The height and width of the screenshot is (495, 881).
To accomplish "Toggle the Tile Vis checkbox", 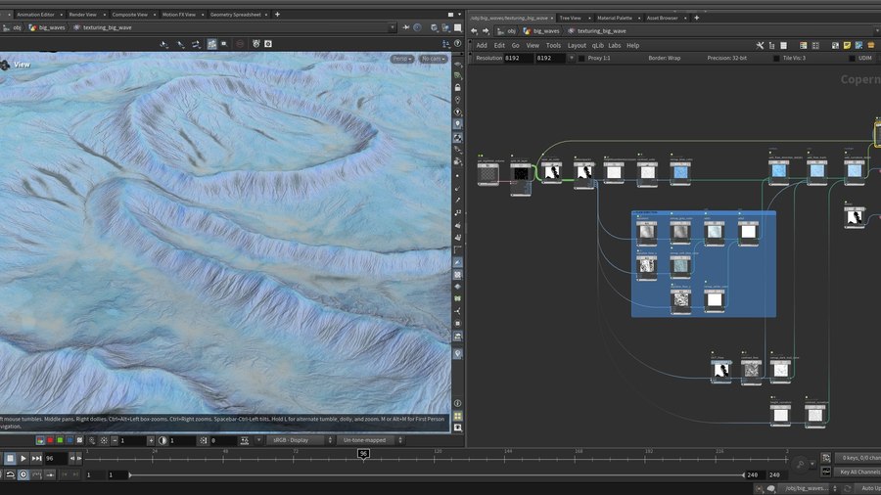I will (x=777, y=59).
